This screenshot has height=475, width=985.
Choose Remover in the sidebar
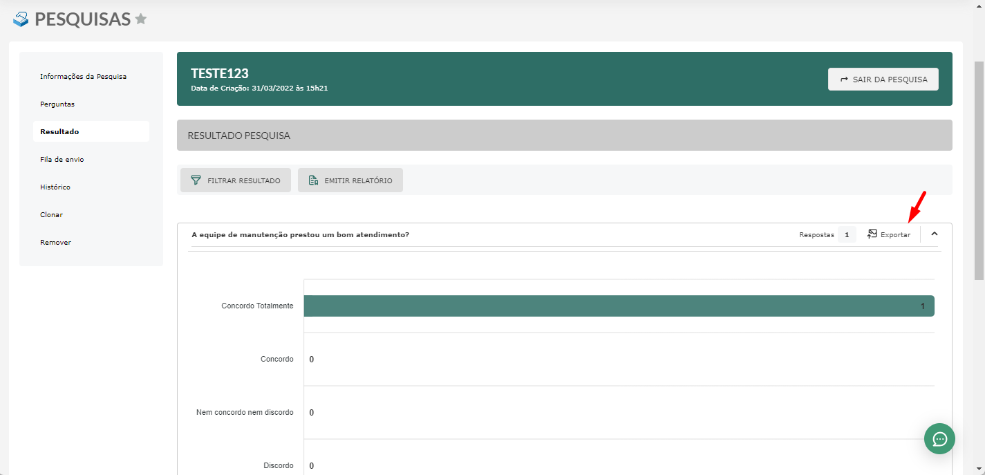click(55, 242)
